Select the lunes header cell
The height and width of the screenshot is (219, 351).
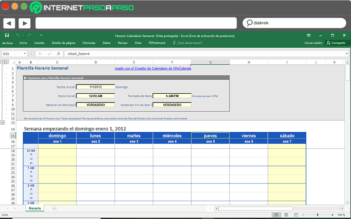96,136
